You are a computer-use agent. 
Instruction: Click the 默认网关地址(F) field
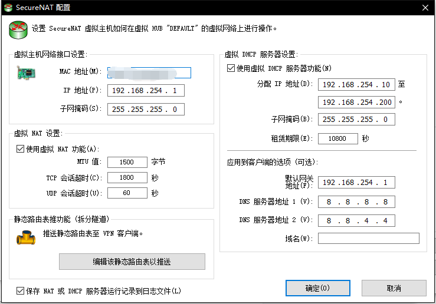point(356,183)
